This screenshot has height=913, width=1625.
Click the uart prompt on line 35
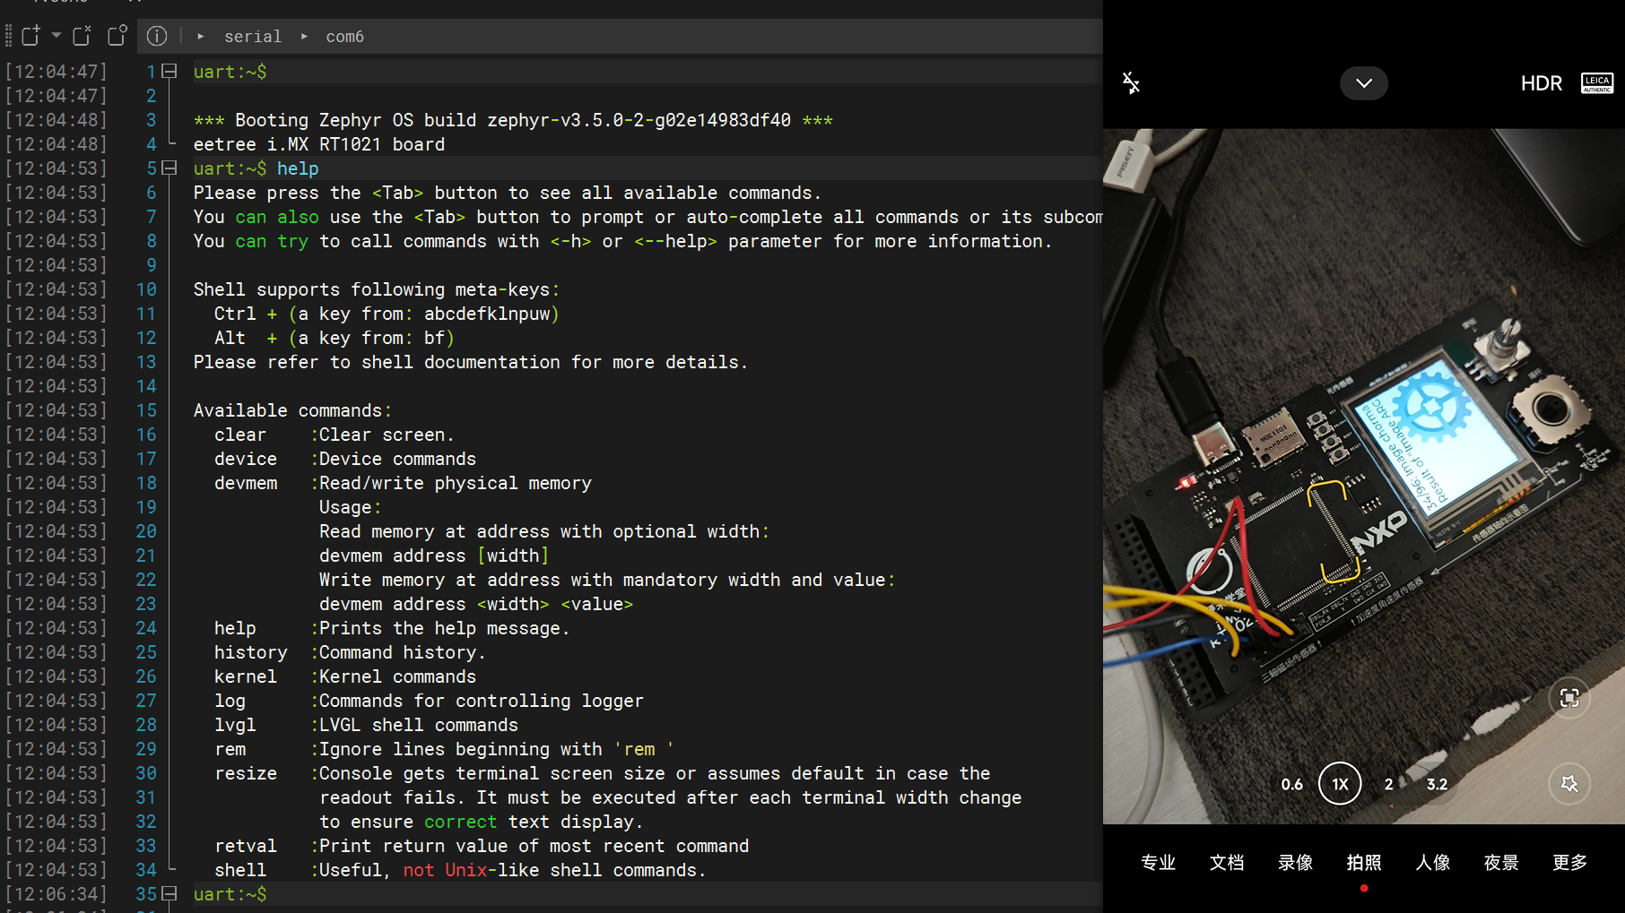(x=230, y=894)
